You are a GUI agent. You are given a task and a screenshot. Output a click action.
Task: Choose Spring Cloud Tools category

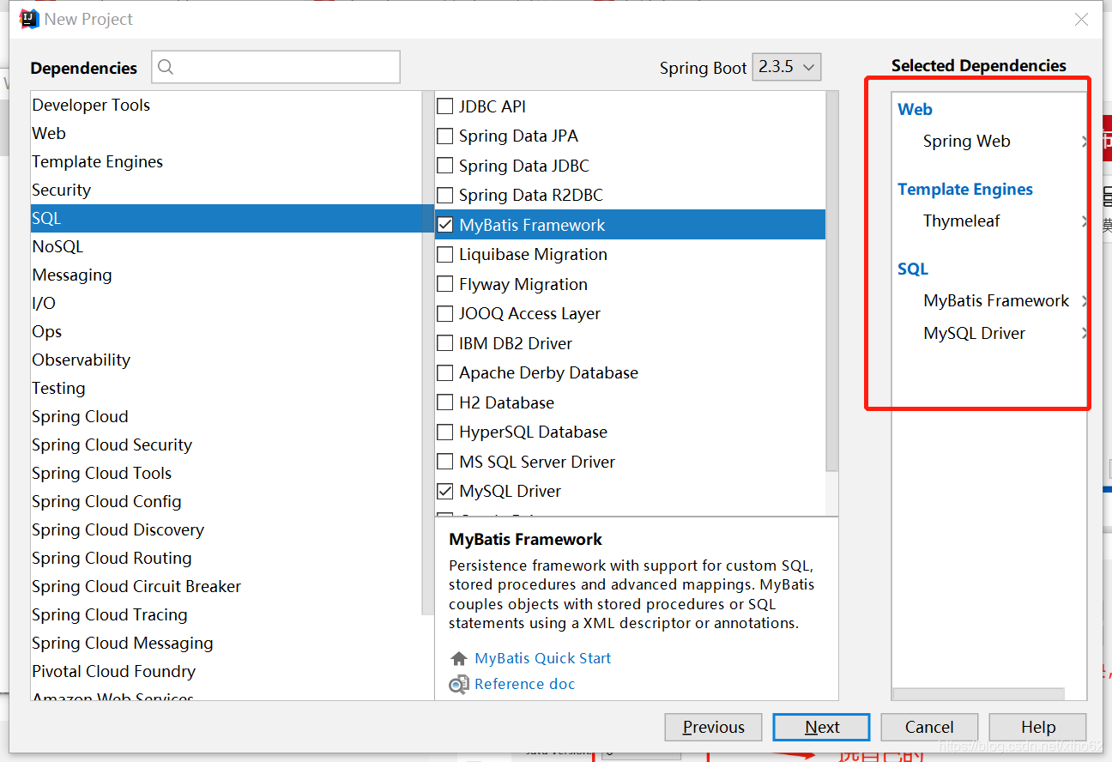(x=227, y=473)
